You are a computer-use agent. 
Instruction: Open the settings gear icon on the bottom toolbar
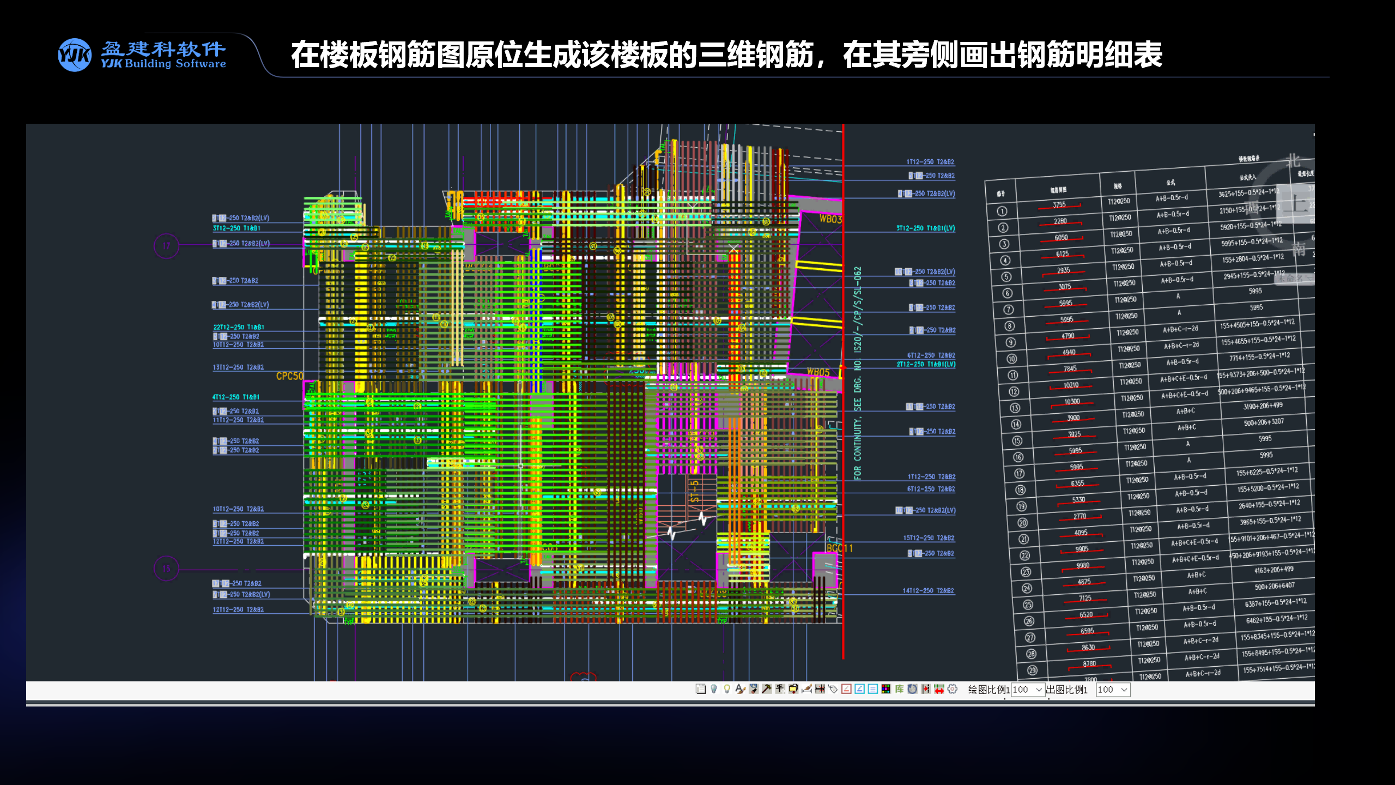coord(952,690)
